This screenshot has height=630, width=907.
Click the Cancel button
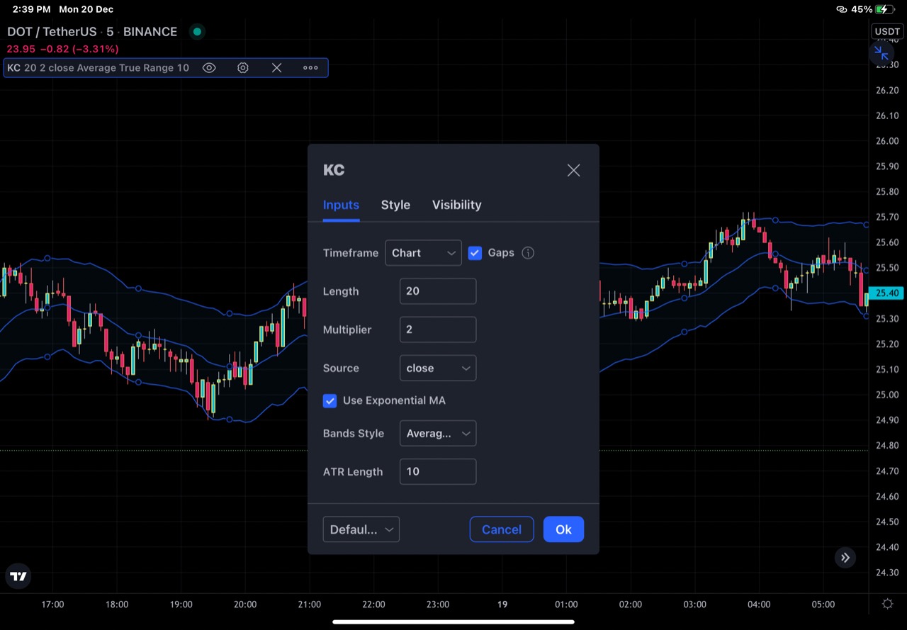click(502, 529)
